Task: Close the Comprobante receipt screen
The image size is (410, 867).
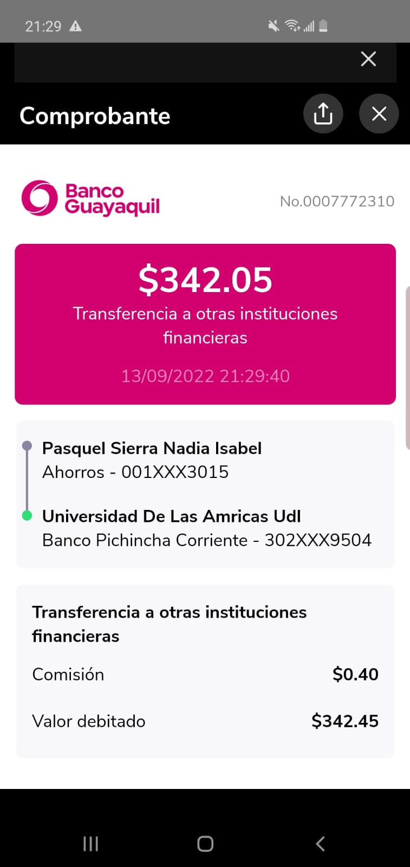Action: click(x=379, y=114)
